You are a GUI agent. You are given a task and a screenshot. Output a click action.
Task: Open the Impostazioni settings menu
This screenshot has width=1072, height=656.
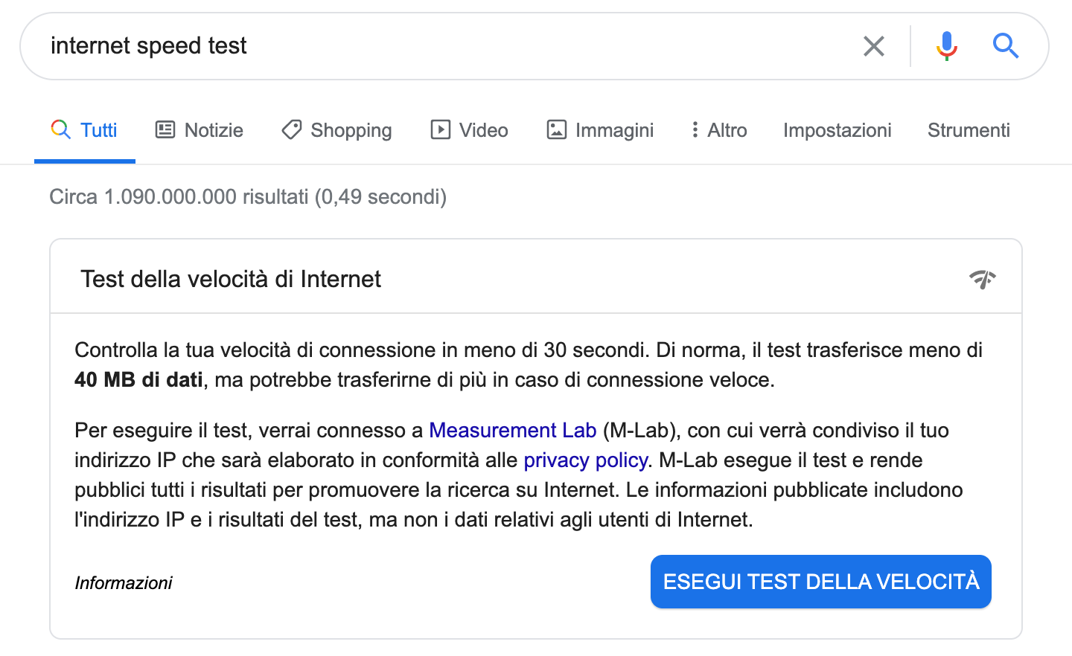(x=837, y=130)
